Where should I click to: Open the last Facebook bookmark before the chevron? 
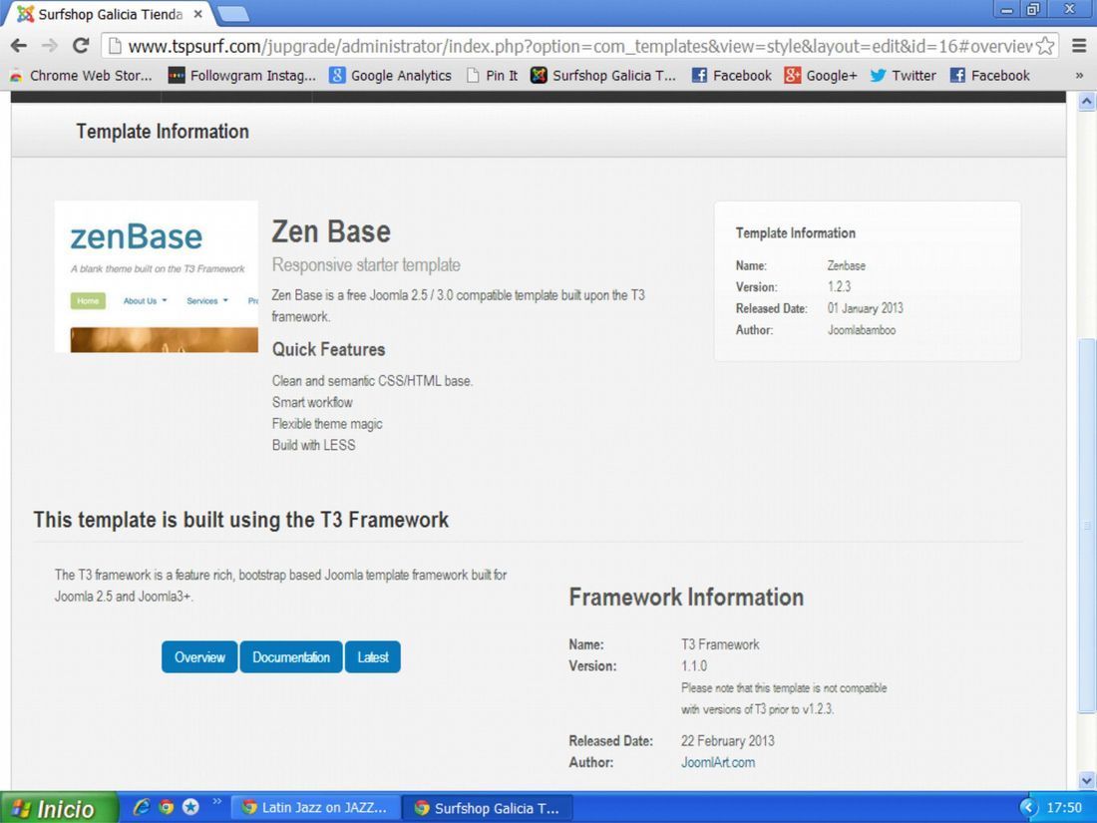[x=990, y=76]
